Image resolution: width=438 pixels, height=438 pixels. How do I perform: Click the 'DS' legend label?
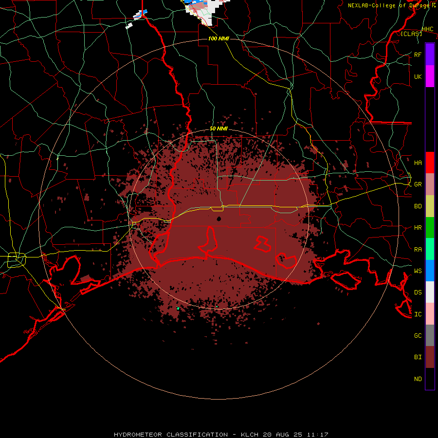point(418,292)
